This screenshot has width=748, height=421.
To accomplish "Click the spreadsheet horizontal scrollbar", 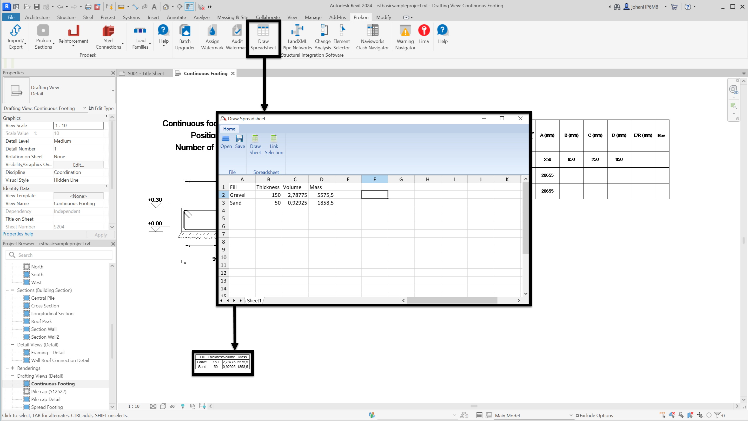I will pos(452,300).
